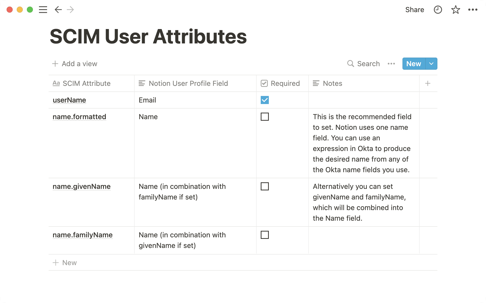The height and width of the screenshot is (303, 486).
Task: Click the database search magnifier icon
Action: click(x=350, y=64)
